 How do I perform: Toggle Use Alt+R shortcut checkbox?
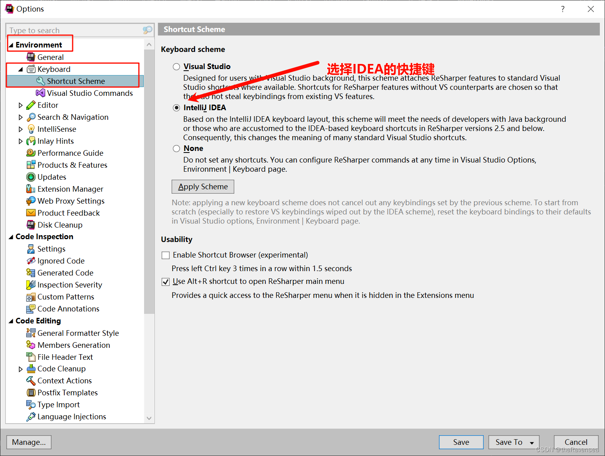click(x=166, y=282)
